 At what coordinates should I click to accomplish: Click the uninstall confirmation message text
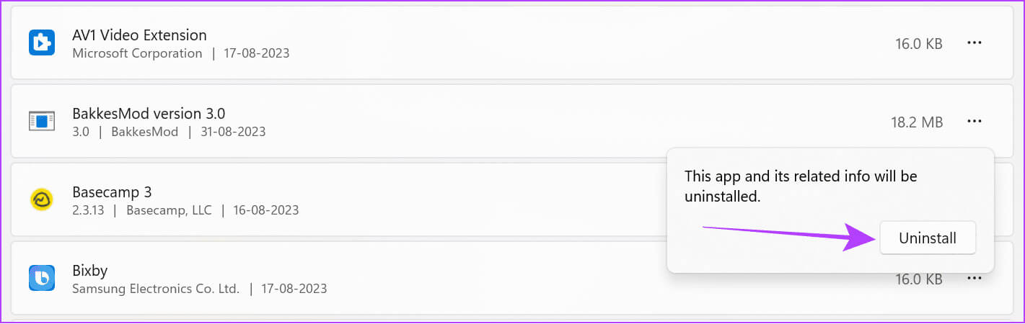pyautogui.click(x=801, y=186)
